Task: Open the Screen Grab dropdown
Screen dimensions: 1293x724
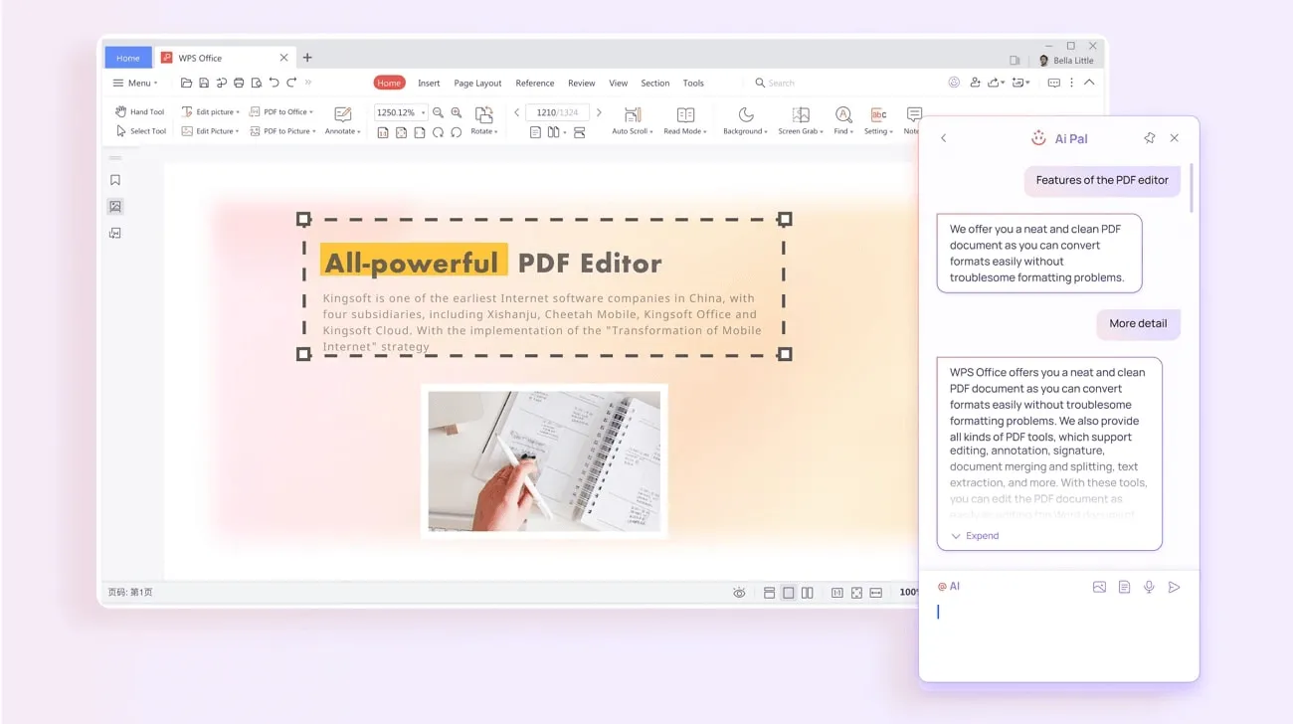Action: coord(801,119)
